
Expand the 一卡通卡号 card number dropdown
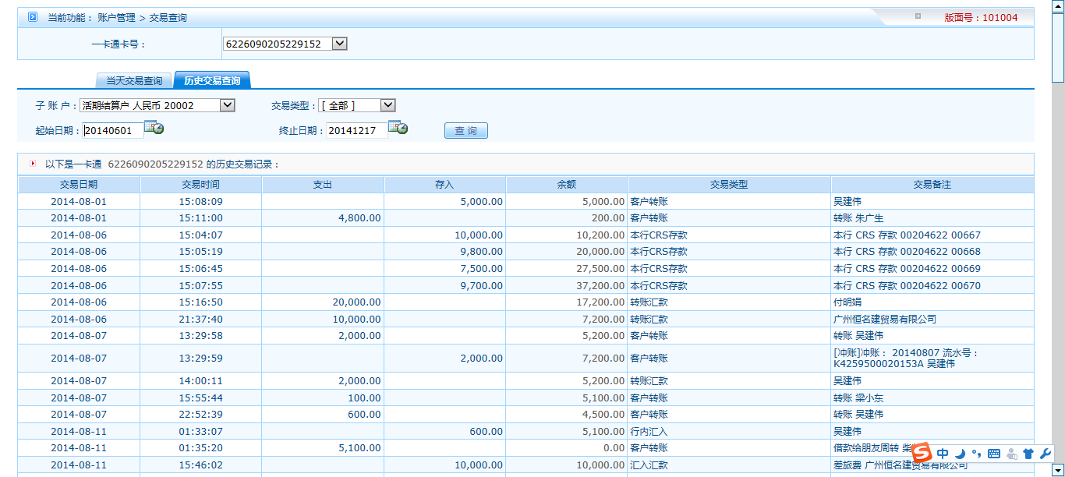click(x=339, y=44)
